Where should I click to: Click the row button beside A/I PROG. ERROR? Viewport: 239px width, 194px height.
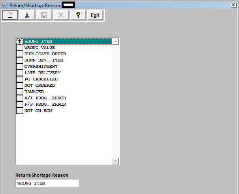point(19,98)
